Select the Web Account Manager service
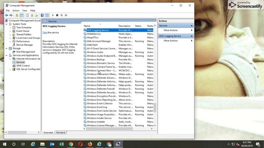 pos(118,41)
